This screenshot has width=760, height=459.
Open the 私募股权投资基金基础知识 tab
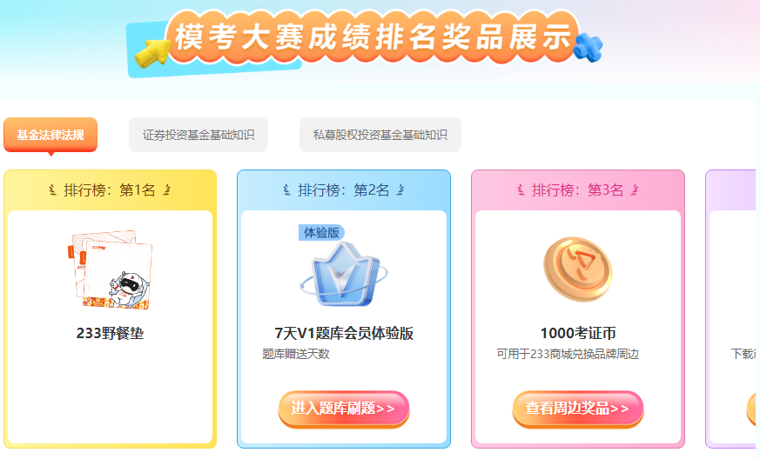pyautogui.click(x=380, y=135)
